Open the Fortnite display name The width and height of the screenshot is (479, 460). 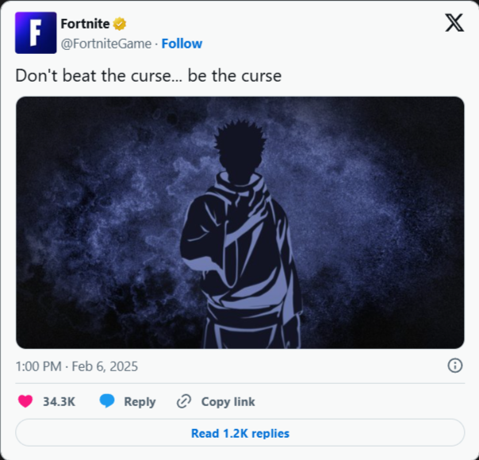point(85,24)
